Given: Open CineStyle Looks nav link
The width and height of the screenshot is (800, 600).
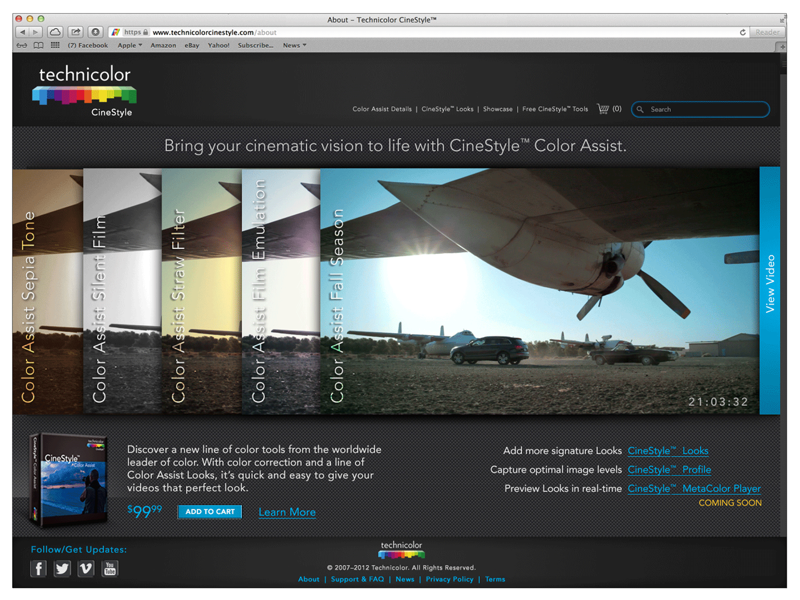Looking at the screenshot, I should 447,109.
